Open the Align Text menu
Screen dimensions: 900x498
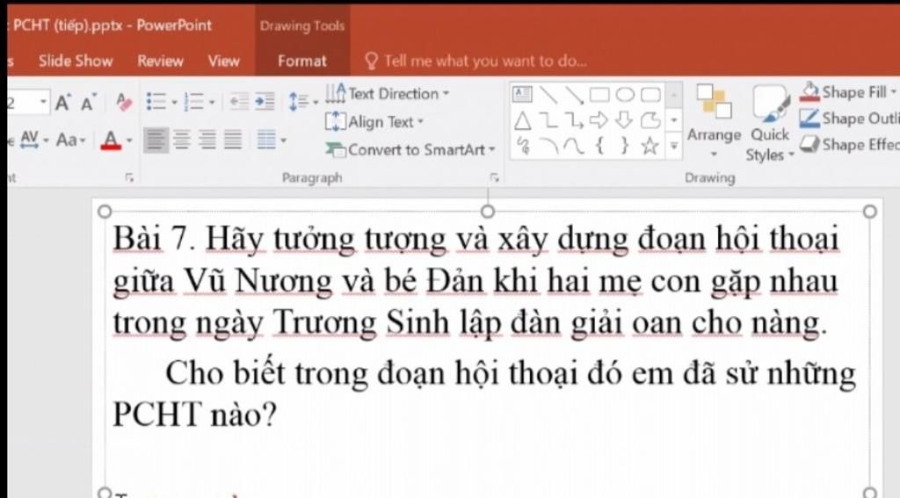coord(374,121)
